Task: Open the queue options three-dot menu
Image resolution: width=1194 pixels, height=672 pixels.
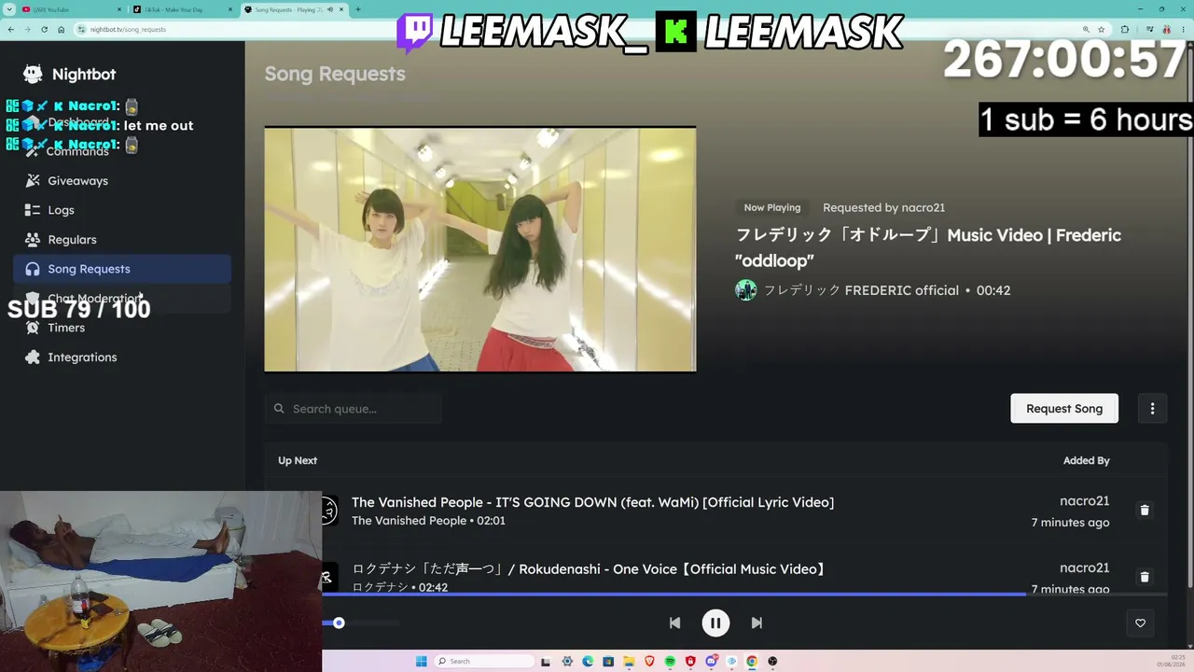Action: point(1152,408)
